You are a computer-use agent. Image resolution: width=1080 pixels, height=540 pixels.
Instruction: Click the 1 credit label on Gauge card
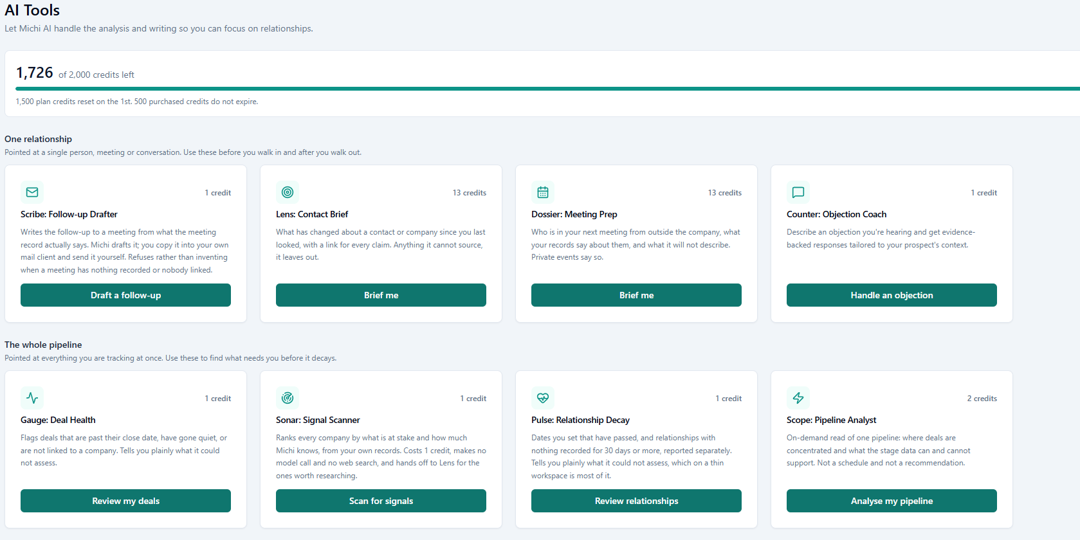tap(217, 399)
